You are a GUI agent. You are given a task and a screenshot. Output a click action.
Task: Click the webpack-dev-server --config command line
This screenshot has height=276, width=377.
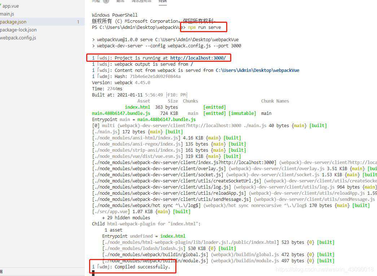pyautogui.click(x=166, y=46)
